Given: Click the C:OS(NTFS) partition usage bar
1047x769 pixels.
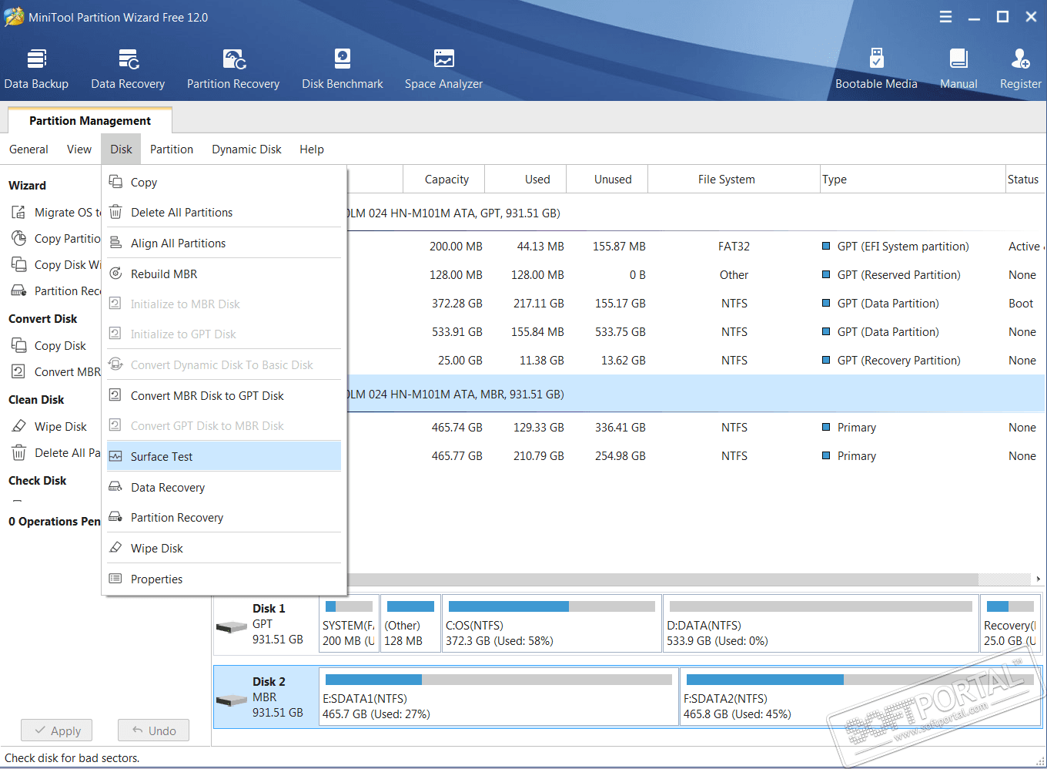Looking at the screenshot, I should tap(551, 606).
